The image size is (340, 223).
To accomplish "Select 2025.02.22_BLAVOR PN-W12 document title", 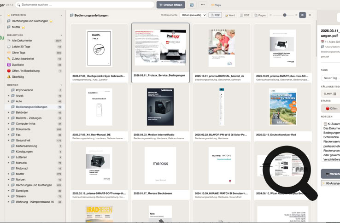I will pyautogui.click(x=221, y=135).
